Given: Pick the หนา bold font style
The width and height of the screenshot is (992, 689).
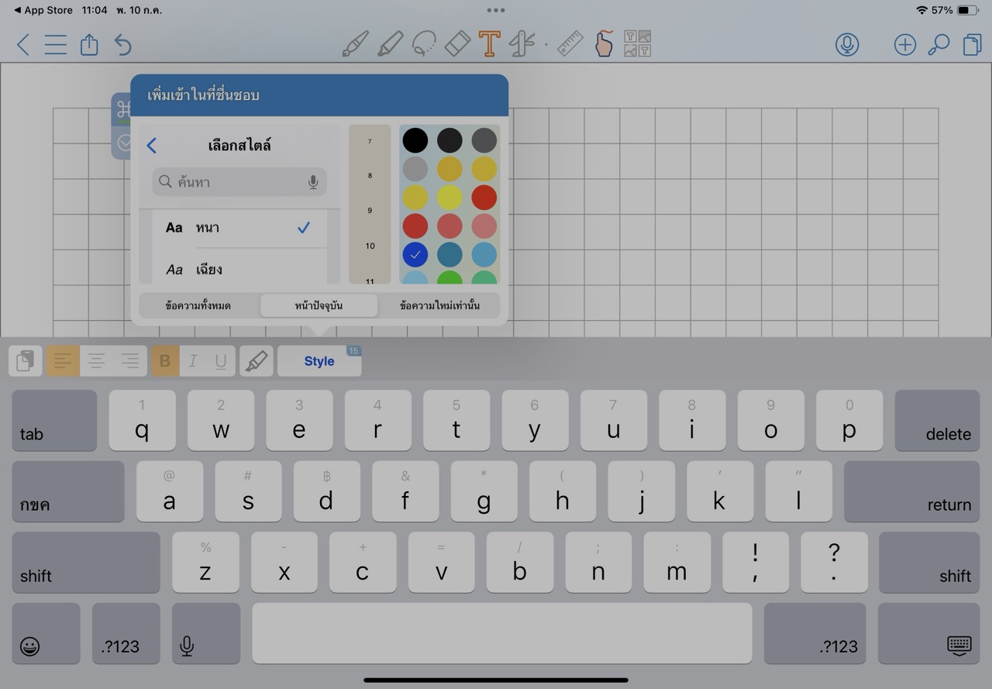Looking at the screenshot, I should tap(207, 228).
